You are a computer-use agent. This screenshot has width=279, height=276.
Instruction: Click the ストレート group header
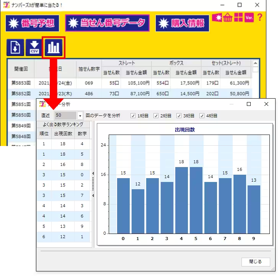pos(127,63)
